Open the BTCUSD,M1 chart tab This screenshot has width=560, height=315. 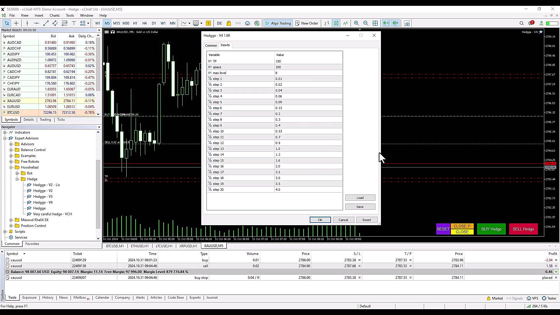click(115, 246)
